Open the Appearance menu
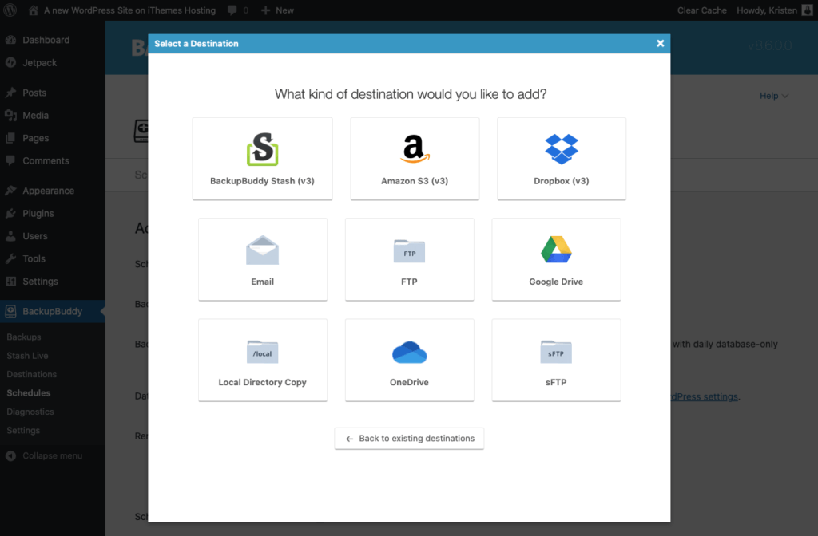Viewport: 818px width, 536px height. click(x=49, y=191)
